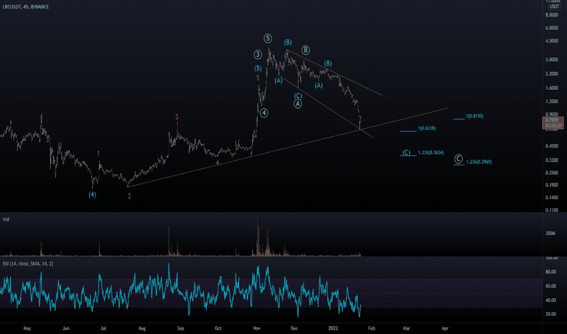Click the red 5 wave label
The width and height of the screenshot is (567, 334).
258,78
